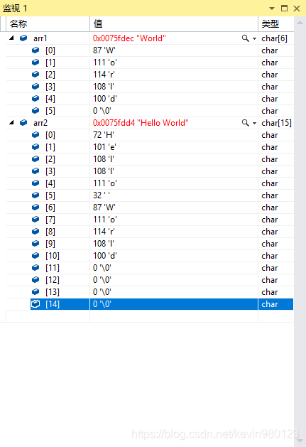Screen dimensions: 306x447
Task: Open visualizer dropdown arrow for arr2
Action: click(254, 123)
